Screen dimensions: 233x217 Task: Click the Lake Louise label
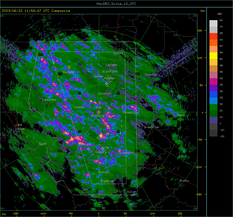tap(20, 127)
